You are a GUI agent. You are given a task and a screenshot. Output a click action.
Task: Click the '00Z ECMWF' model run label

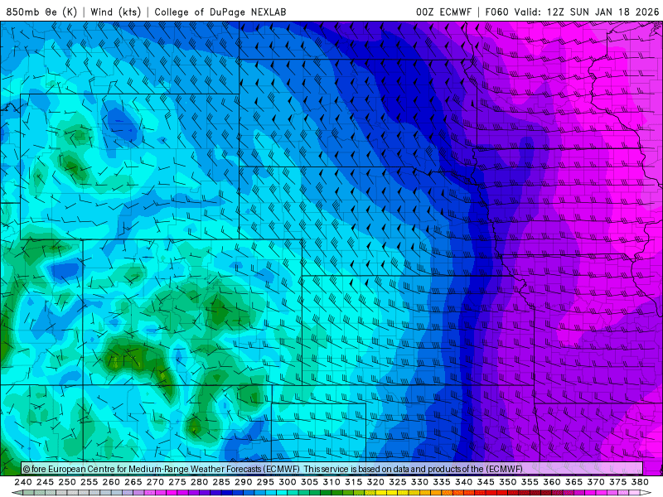click(x=443, y=12)
